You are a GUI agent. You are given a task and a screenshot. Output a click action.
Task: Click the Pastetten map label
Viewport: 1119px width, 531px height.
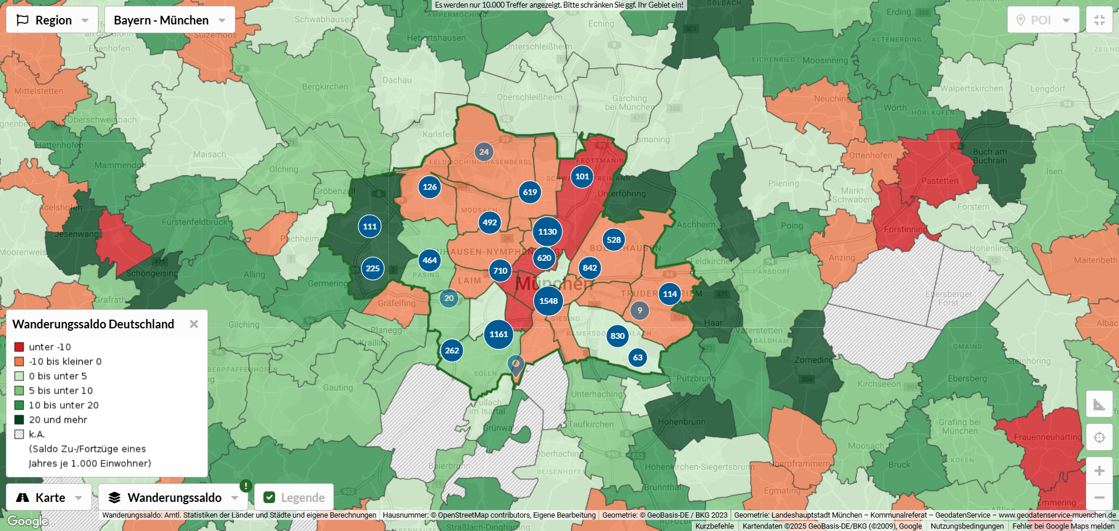(939, 181)
